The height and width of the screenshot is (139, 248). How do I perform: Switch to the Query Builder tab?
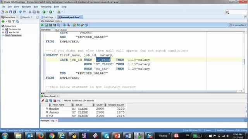click(61, 30)
